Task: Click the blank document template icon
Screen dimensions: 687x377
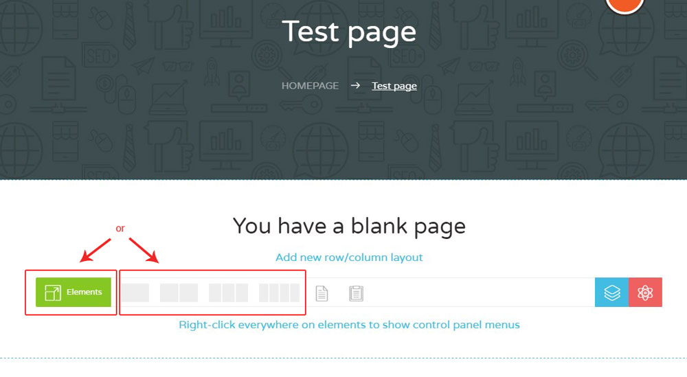Action: 322,293
